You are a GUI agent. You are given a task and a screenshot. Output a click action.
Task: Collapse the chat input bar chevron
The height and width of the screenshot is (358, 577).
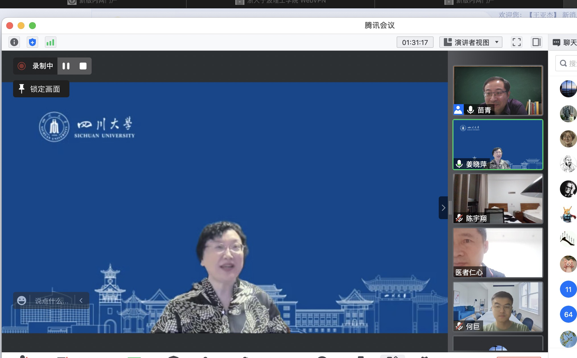point(81,301)
